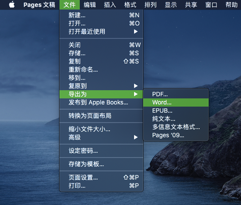Open the 编辑 menu

(90, 5)
